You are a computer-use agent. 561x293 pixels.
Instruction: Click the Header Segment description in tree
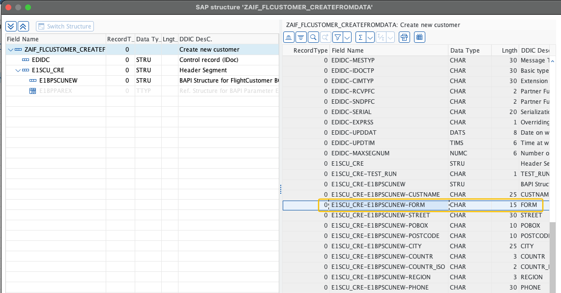point(203,70)
